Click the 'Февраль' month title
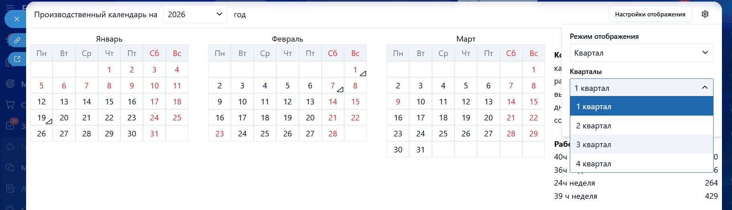 coord(287,39)
